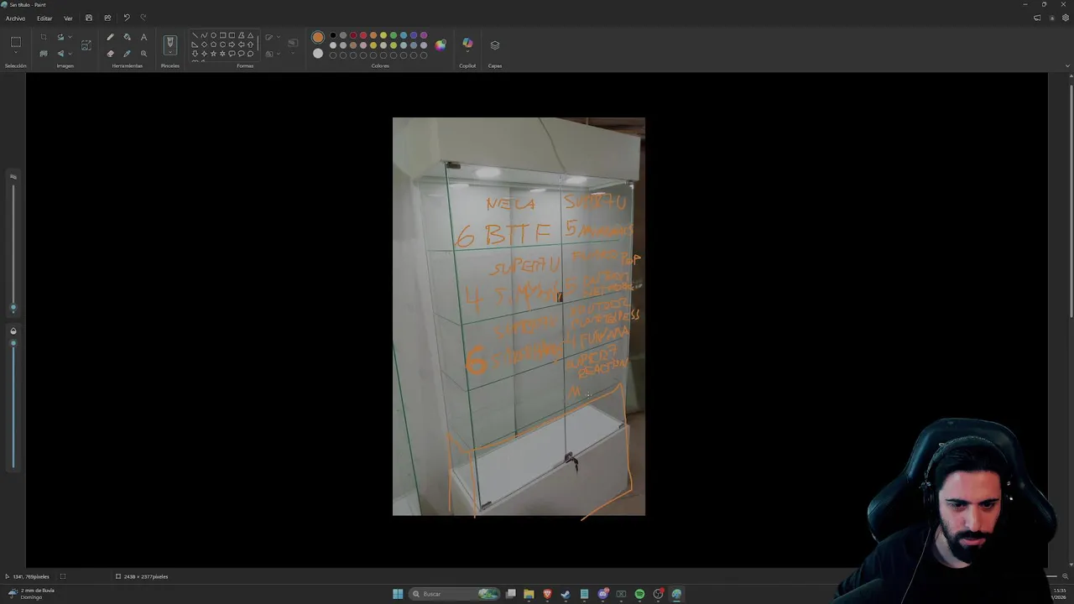Open the Archivo menu
1074x604 pixels.
tap(15, 18)
